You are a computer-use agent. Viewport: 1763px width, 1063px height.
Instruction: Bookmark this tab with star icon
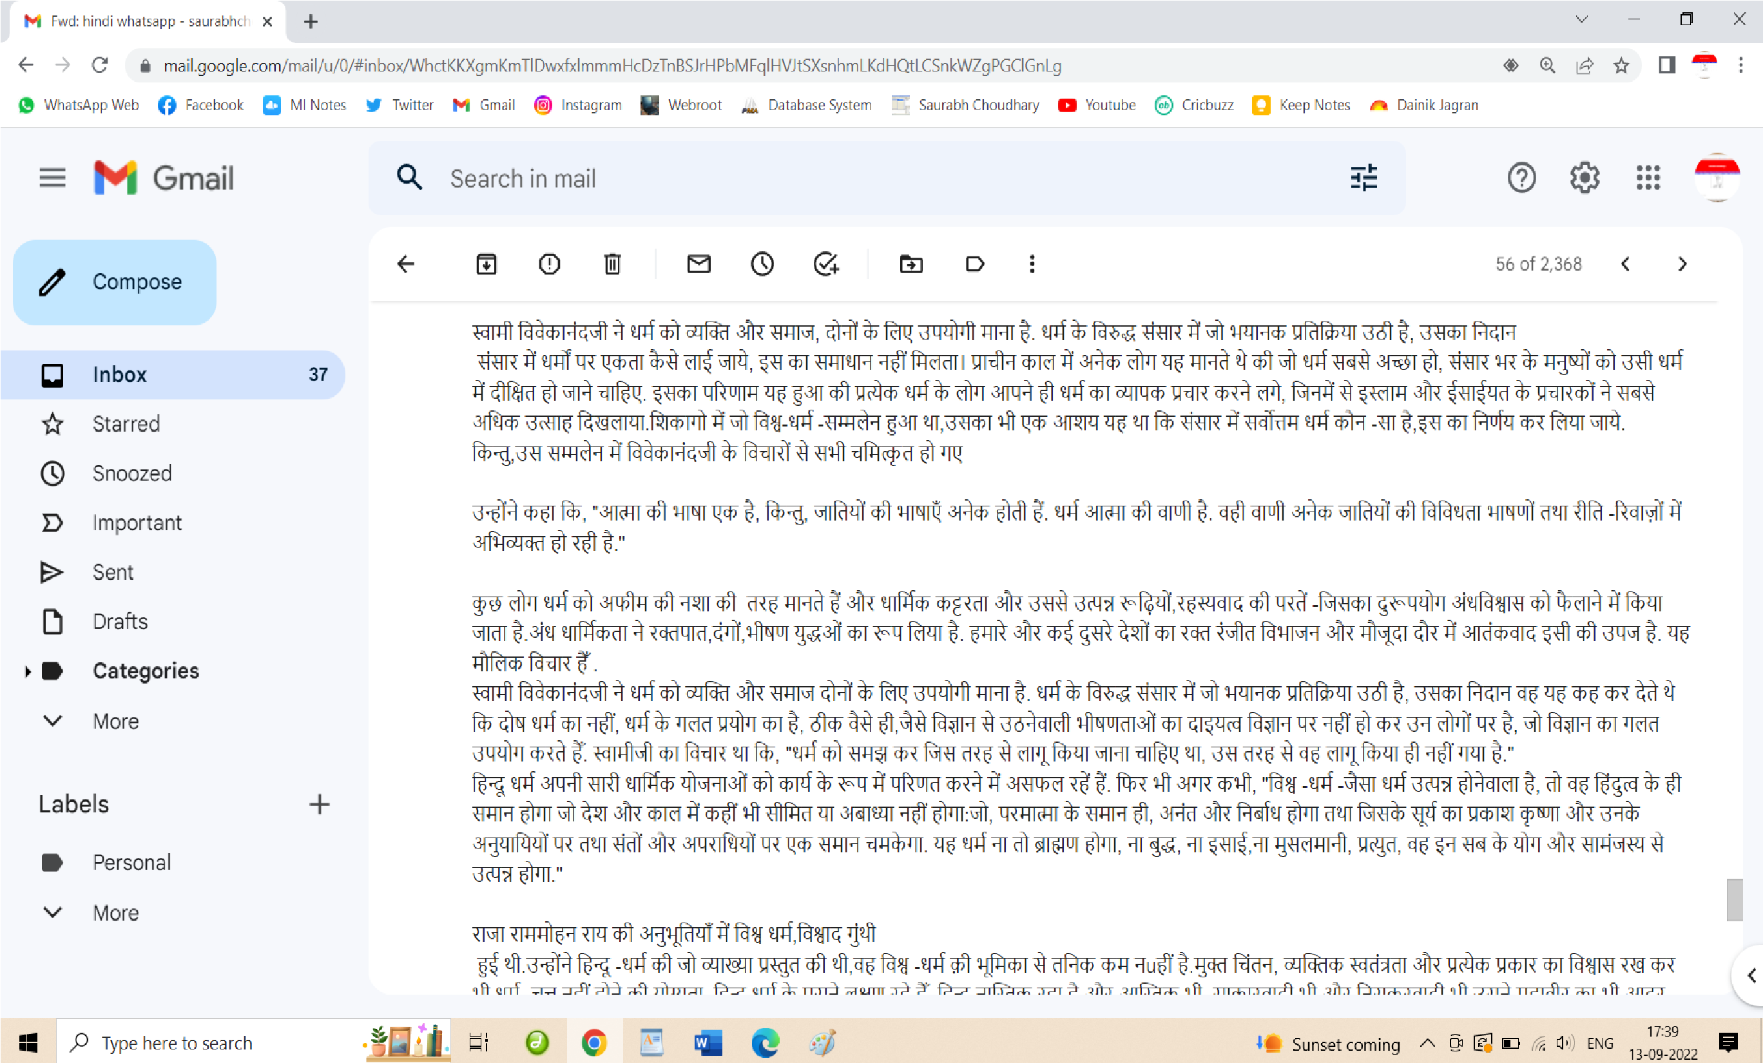coord(1622,66)
